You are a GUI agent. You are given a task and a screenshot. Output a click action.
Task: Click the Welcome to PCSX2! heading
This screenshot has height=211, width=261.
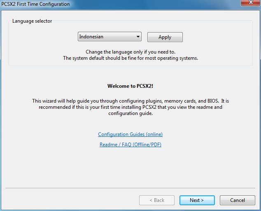[x=130, y=86]
